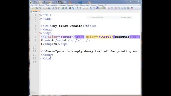The width and height of the screenshot is (171, 96).
Task: Cut selection with the scissors icon
Action: pyautogui.click(x=53, y=8)
